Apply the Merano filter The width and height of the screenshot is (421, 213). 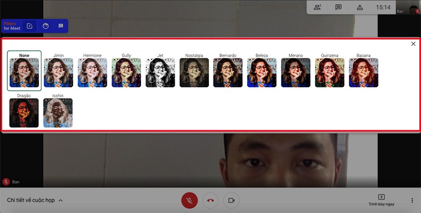[x=296, y=72]
